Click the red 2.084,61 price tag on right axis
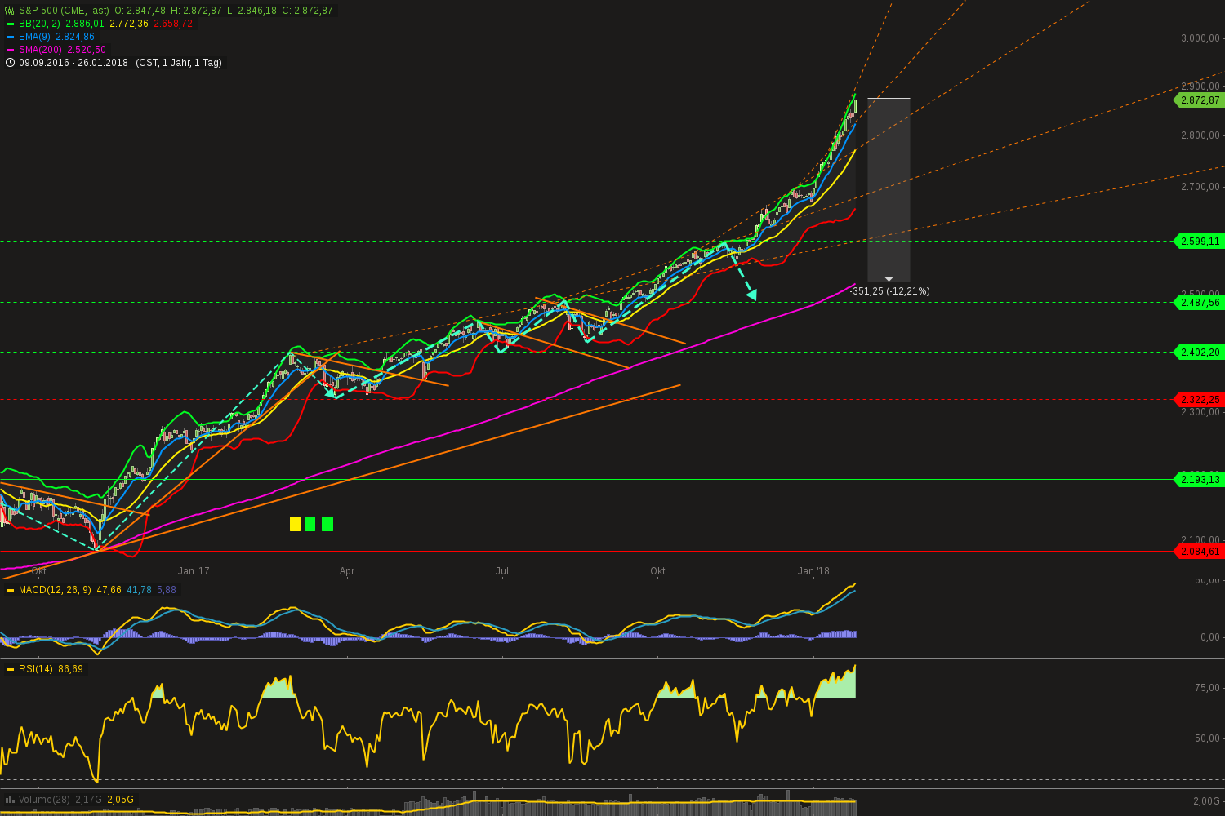 pyautogui.click(x=1197, y=552)
